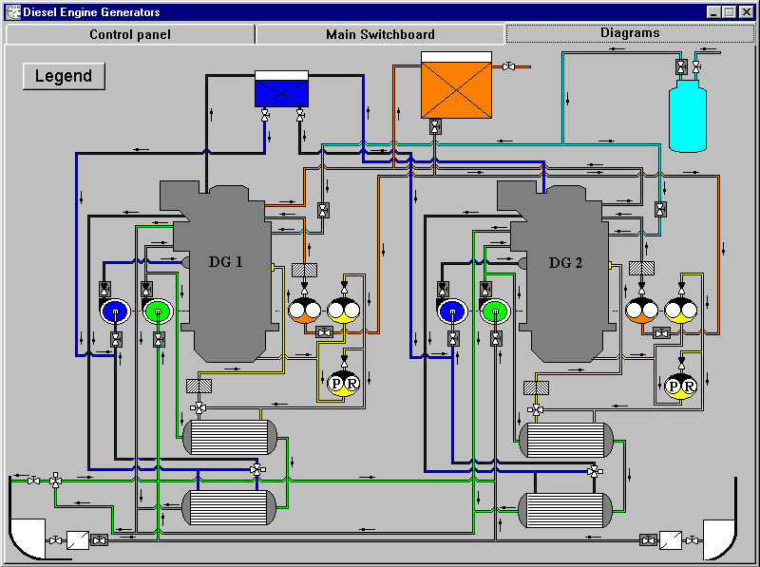Click DG 2 green sea water pump
Screen dimensions: 760x567
tap(495, 312)
